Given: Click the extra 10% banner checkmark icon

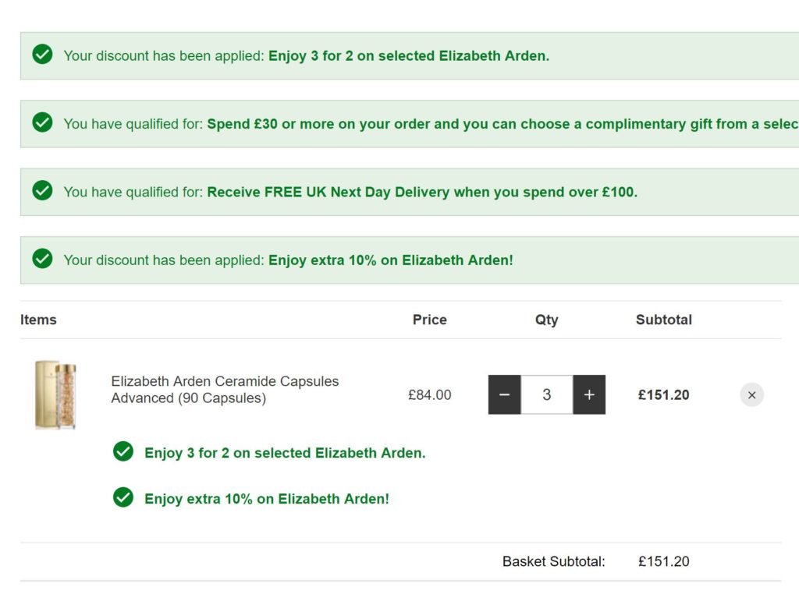Looking at the screenshot, I should [x=43, y=259].
